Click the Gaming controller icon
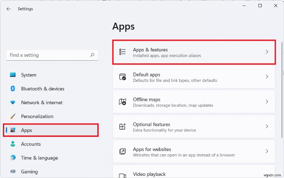The height and width of the screenshot is (178, 284). (x=13, y=172)
